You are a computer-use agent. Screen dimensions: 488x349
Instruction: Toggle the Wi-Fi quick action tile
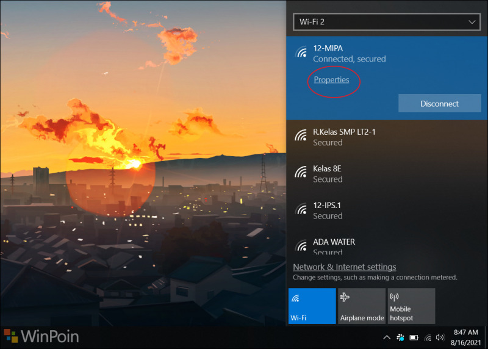[312, 306]
